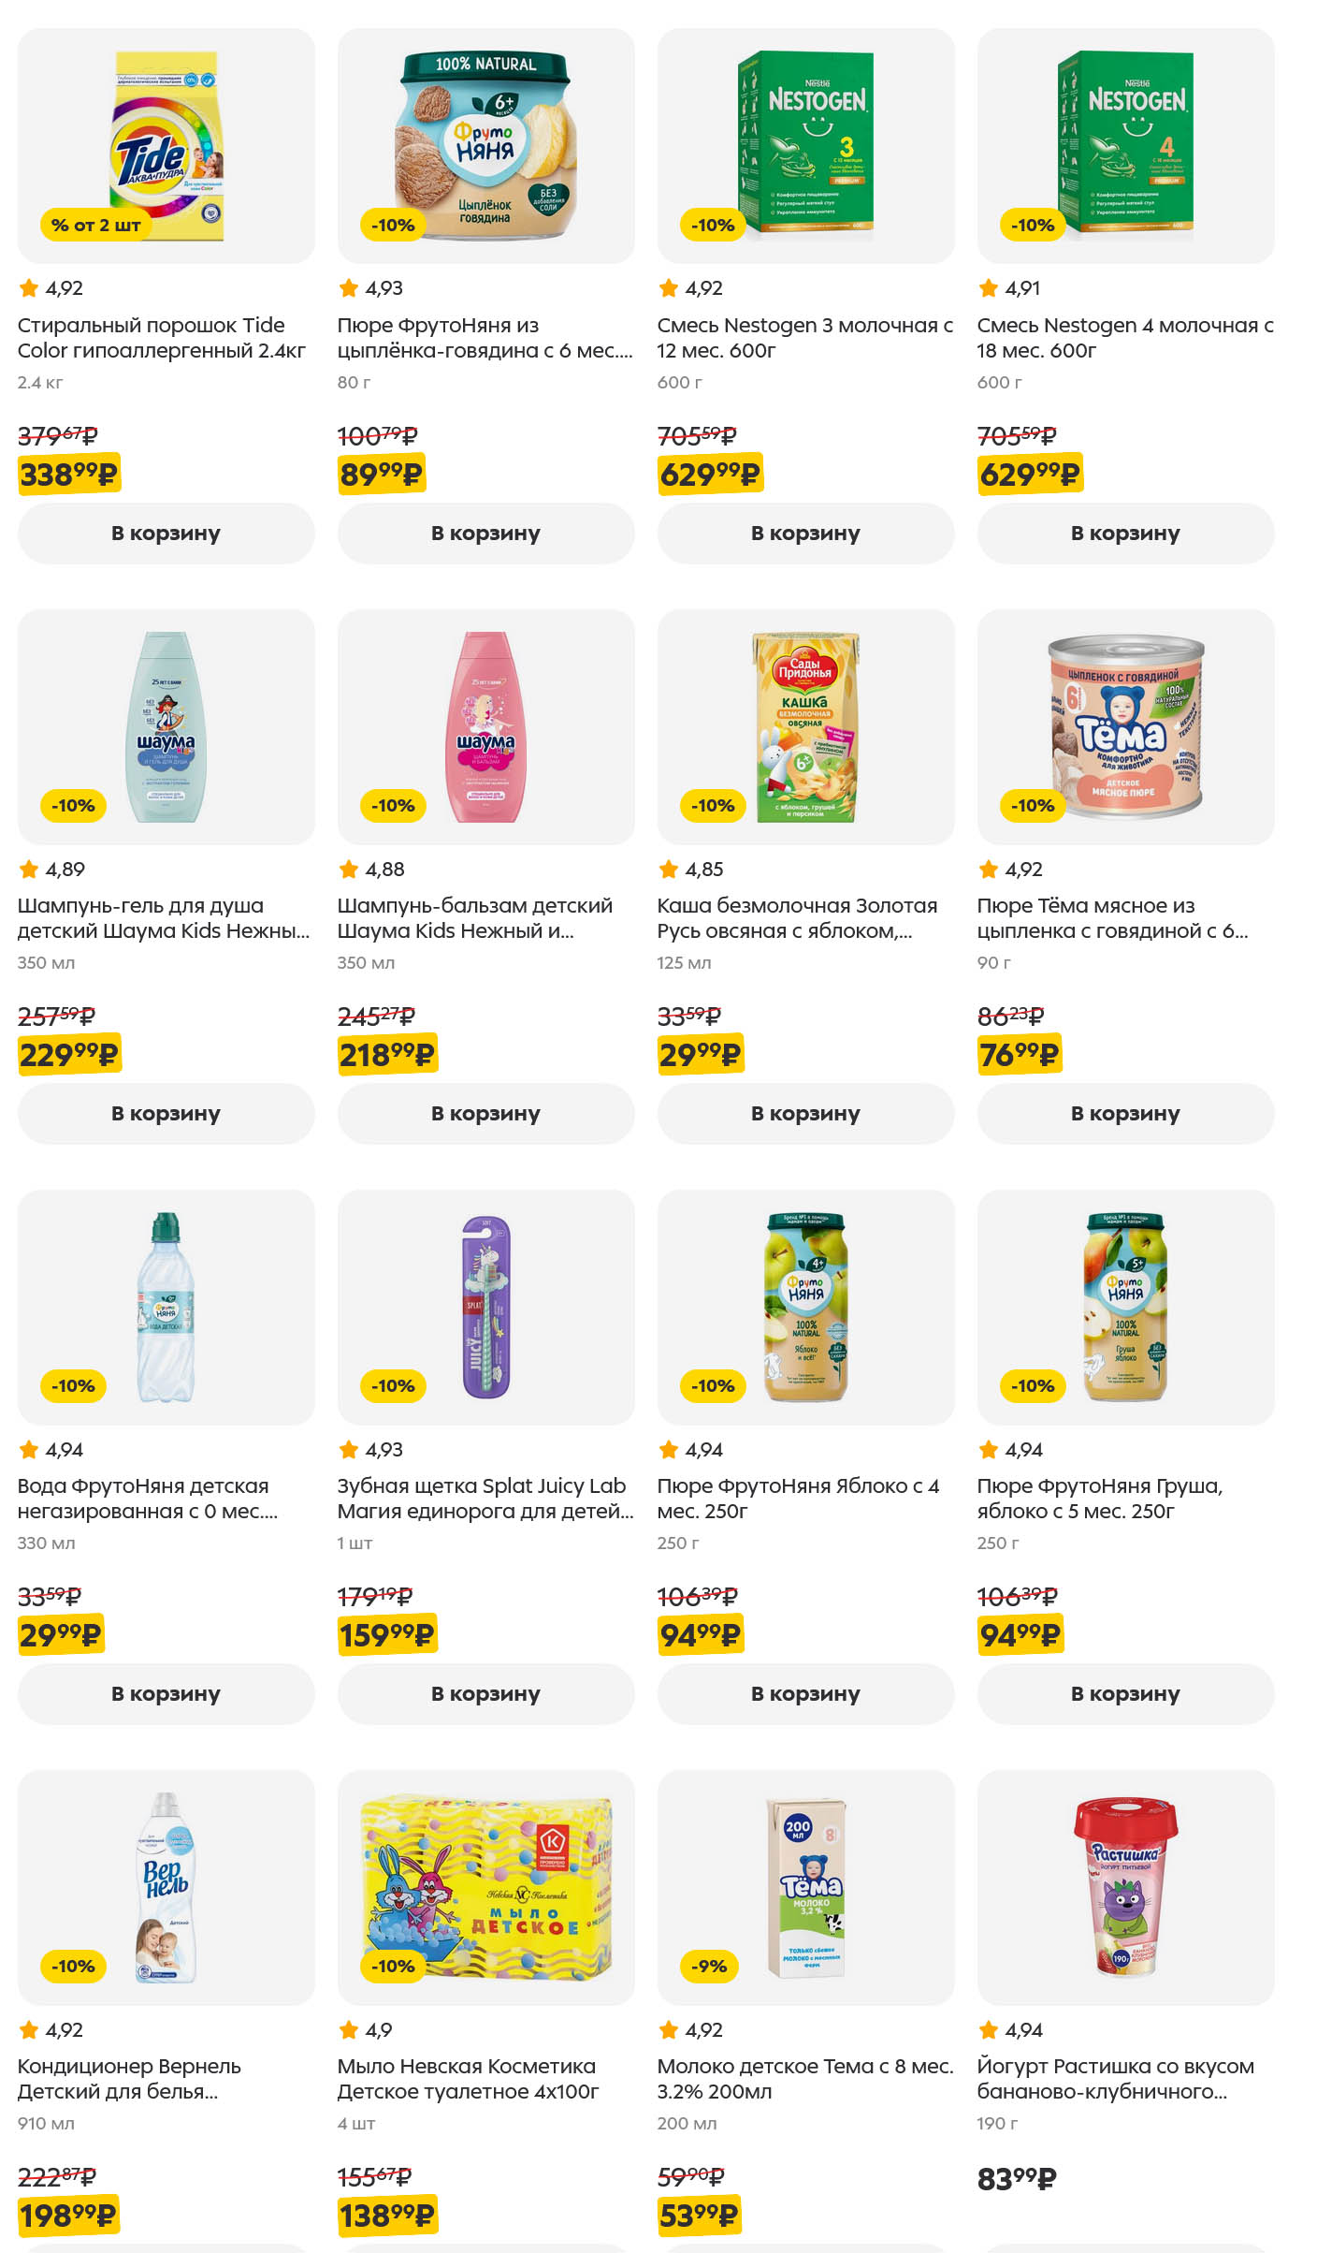Open the ФрутоНяня baby water title link

[147, 1499]
